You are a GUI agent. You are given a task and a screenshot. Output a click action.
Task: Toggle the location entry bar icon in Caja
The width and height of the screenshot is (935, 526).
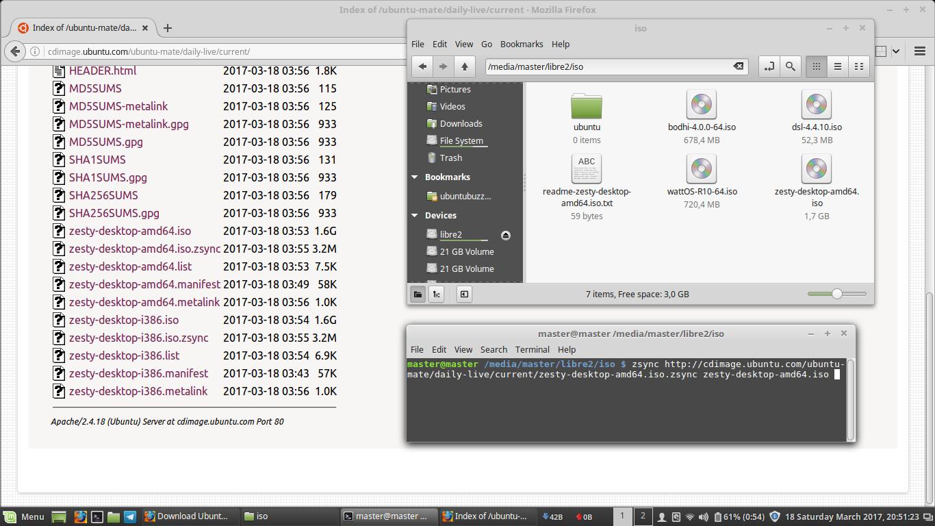click(769, 66)
